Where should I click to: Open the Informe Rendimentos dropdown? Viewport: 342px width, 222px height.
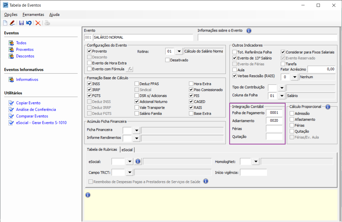[136, 138]
